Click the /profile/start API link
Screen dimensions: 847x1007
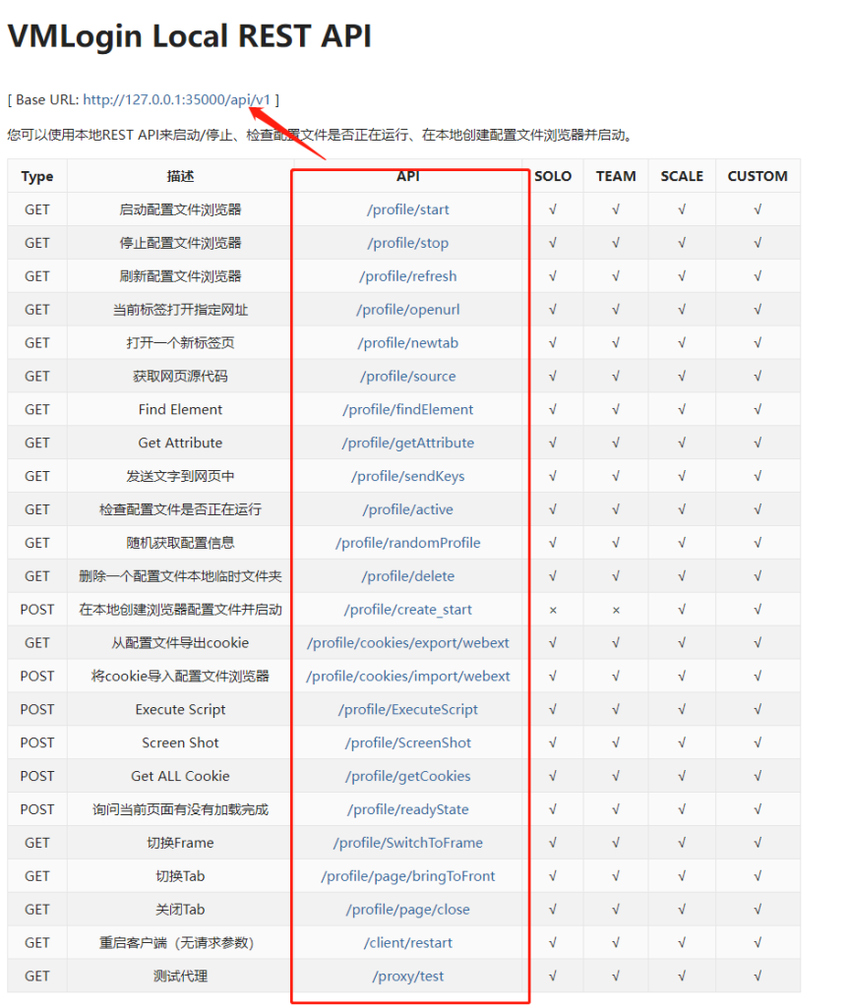tap(407, 209)
